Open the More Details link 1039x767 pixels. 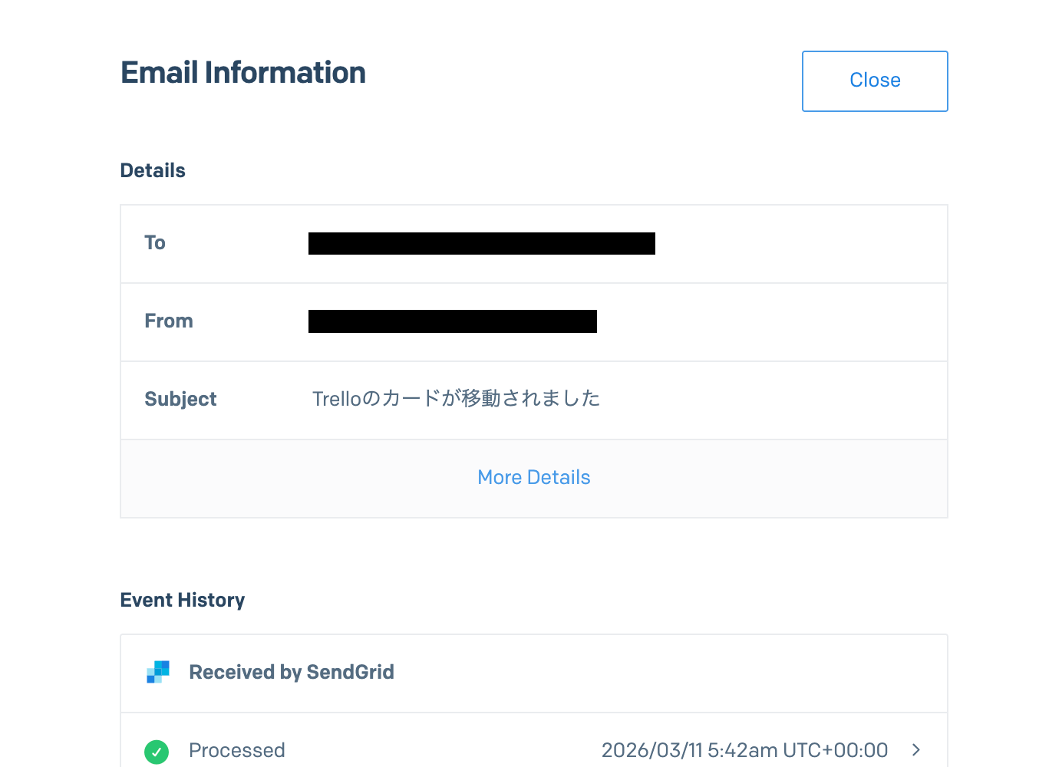pyautogui.click(x=533, y=477)
